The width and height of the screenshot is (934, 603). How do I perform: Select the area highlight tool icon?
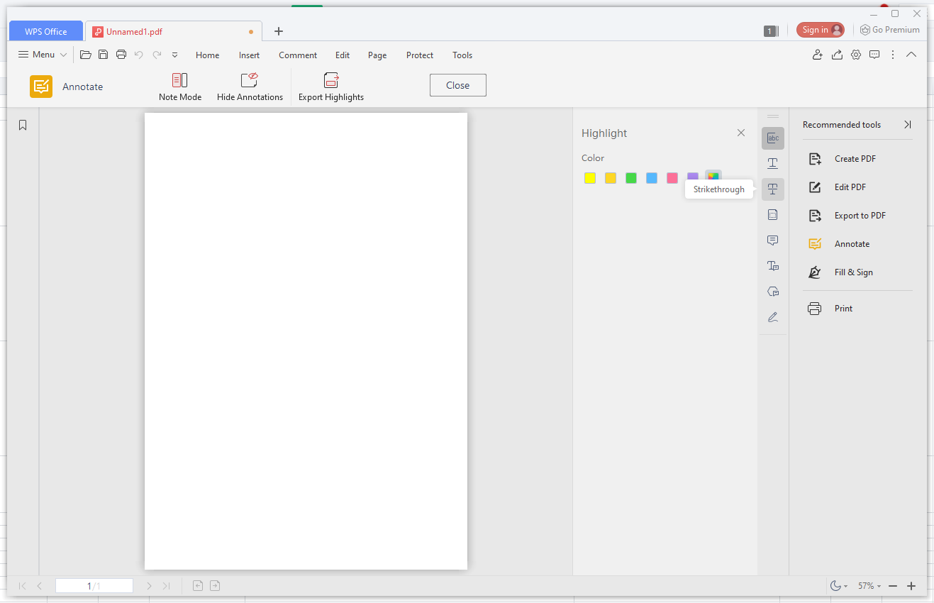(x=772, y=215)
